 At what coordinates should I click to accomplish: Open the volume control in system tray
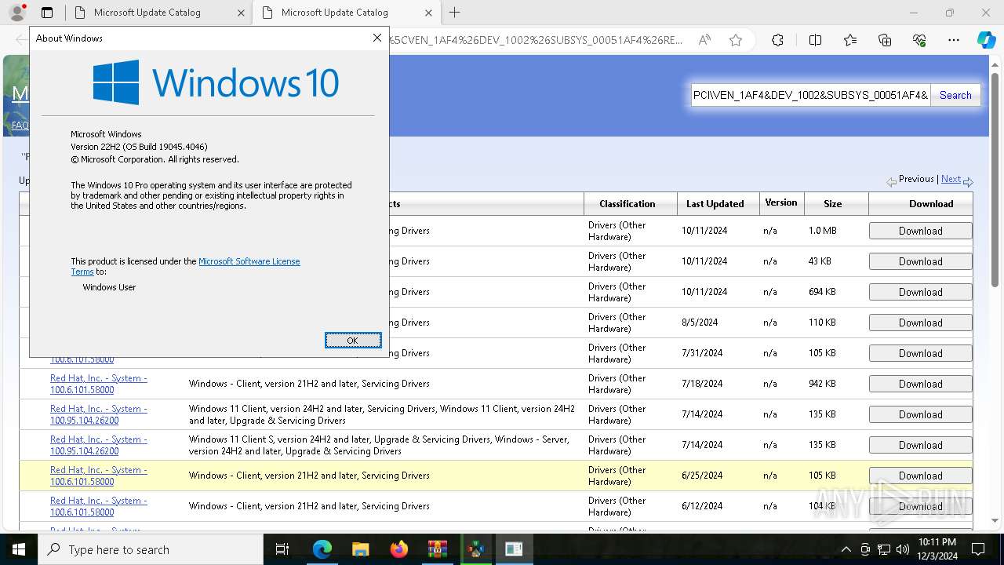[x=902, y=549]
